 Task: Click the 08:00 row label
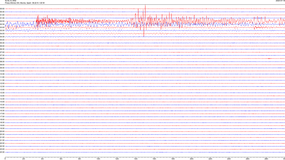click(2, 58)
